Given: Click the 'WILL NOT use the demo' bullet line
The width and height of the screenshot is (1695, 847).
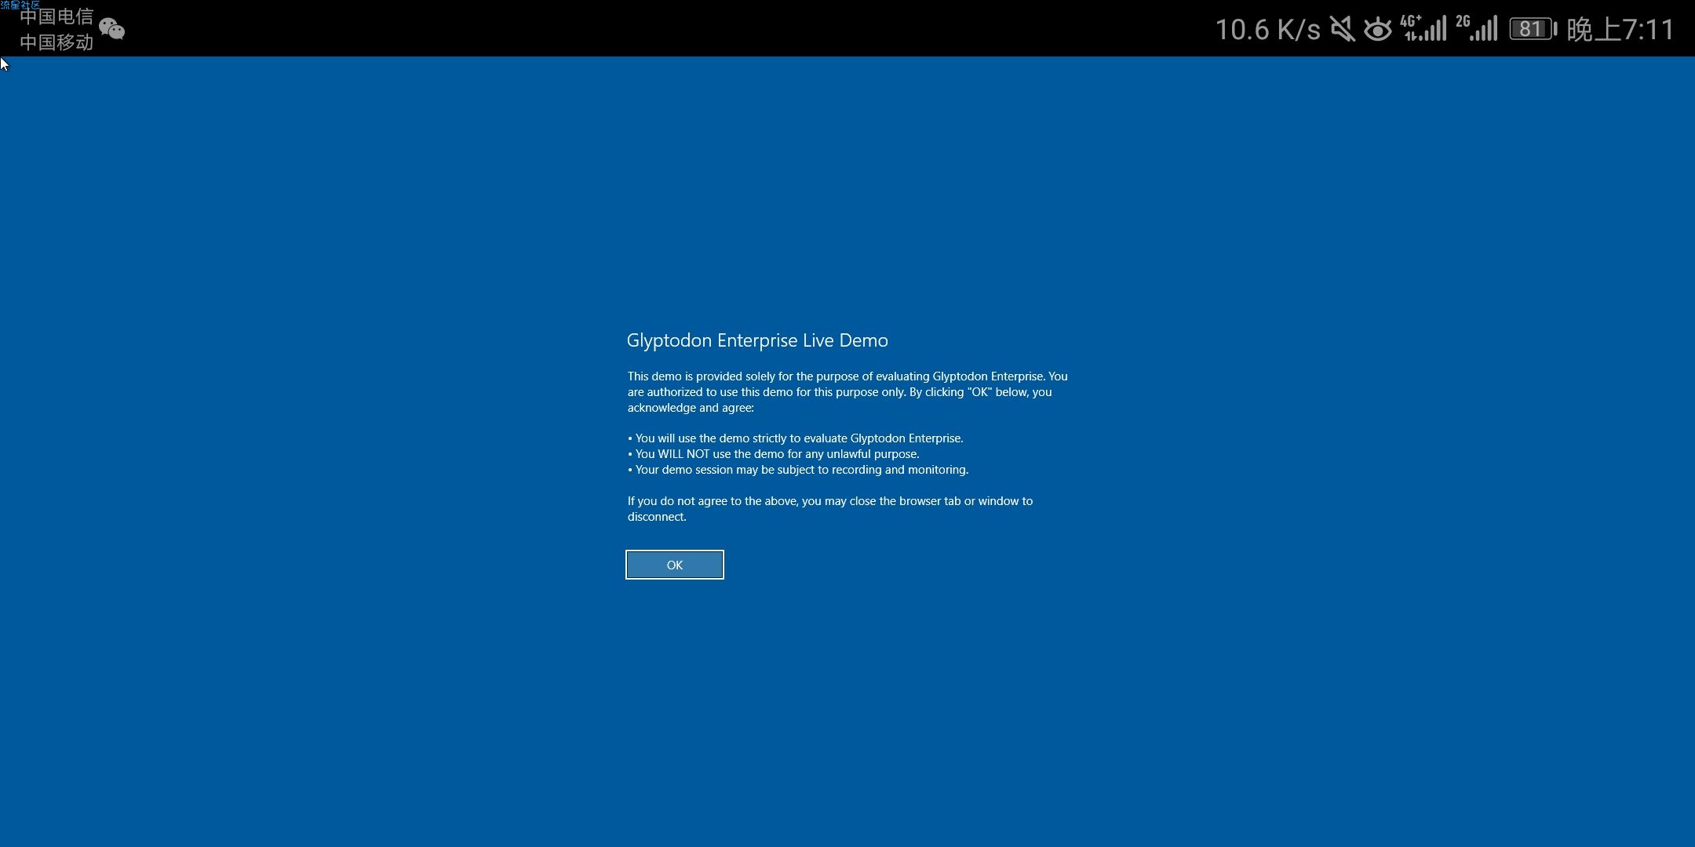Looking at the screenshot, I should [x=773, y=454].
